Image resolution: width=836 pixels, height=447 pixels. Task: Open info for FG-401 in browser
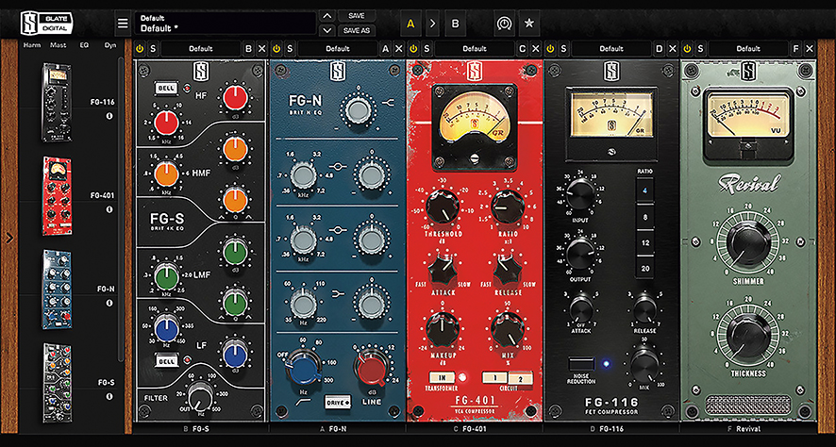click(109, 209)
